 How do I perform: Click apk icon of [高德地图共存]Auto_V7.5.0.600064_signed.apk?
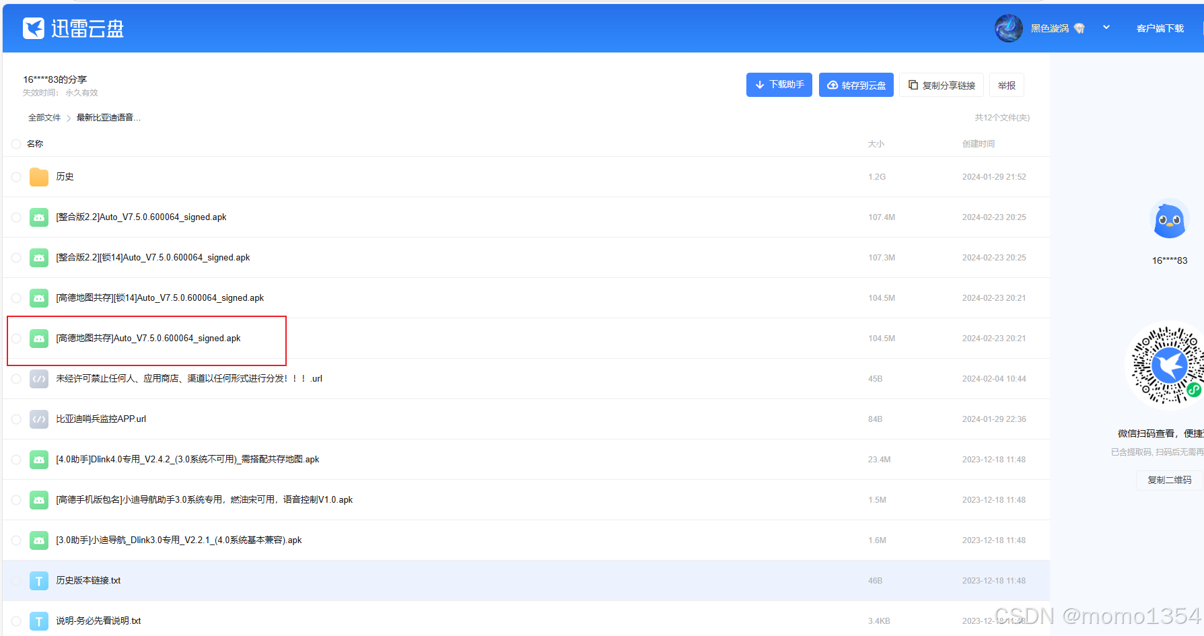(39, 339)
